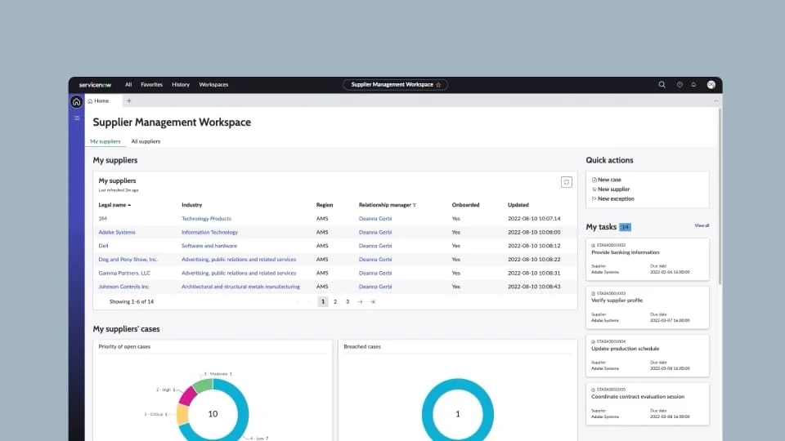Viewport: 785px width, 441px height.
Task: Switch to the All suppliers tab
Action: click(x=146, y=141)
